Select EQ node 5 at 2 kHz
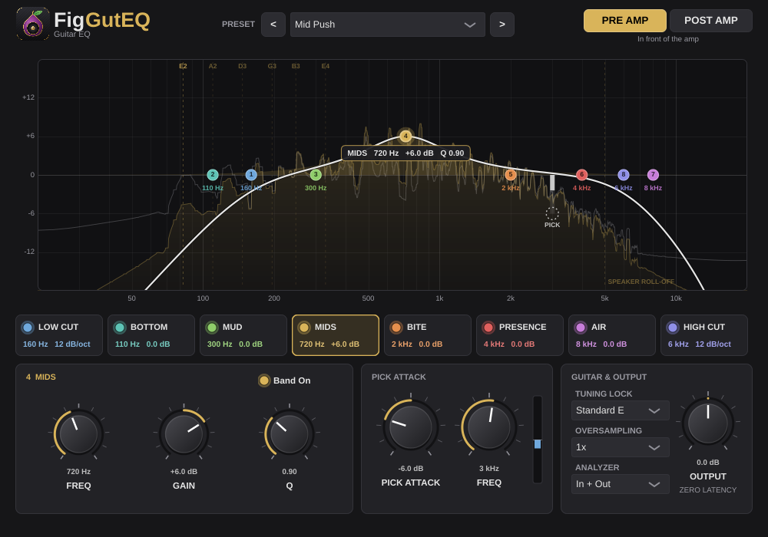Screen dimensions: 768x537 click(x=511, y=175)
